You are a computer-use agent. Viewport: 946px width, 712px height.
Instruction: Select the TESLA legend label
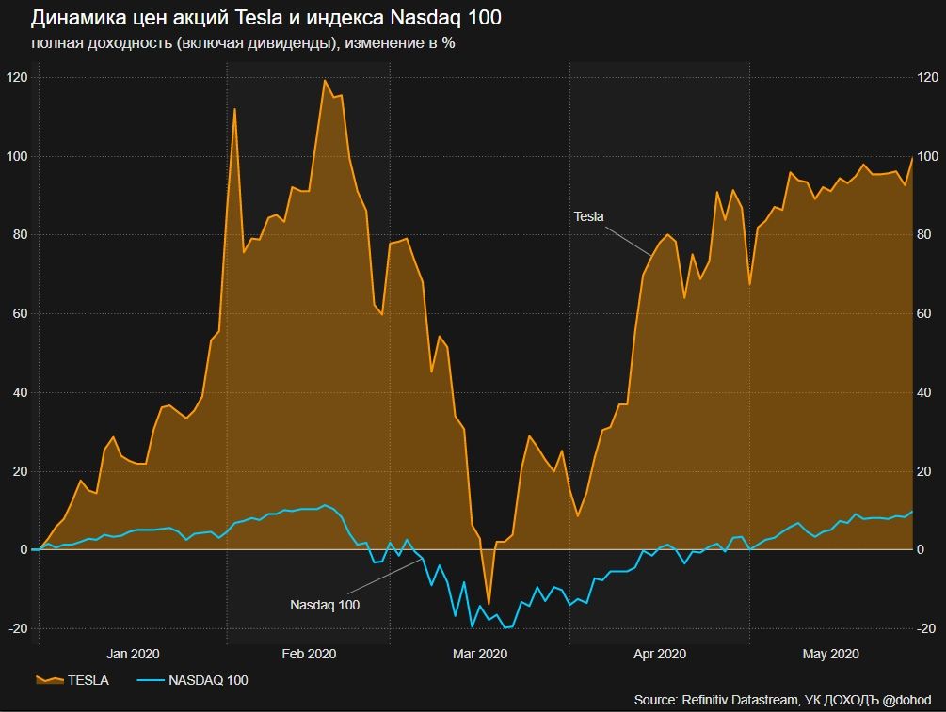(x=88, y=680)
